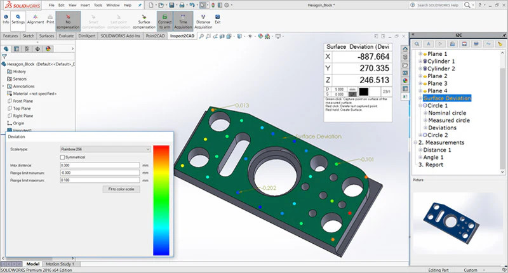508x273 pixels.
Task: Open Inspect2CAD Settings
Action: coord(18,20)
